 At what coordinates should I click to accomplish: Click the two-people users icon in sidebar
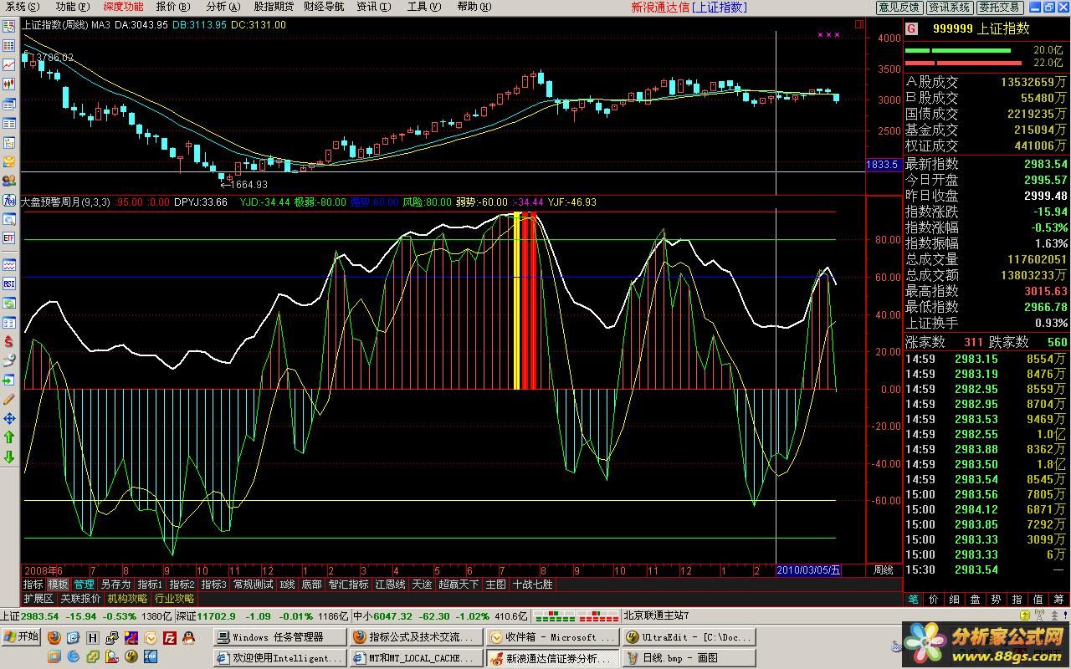(9, 181)
